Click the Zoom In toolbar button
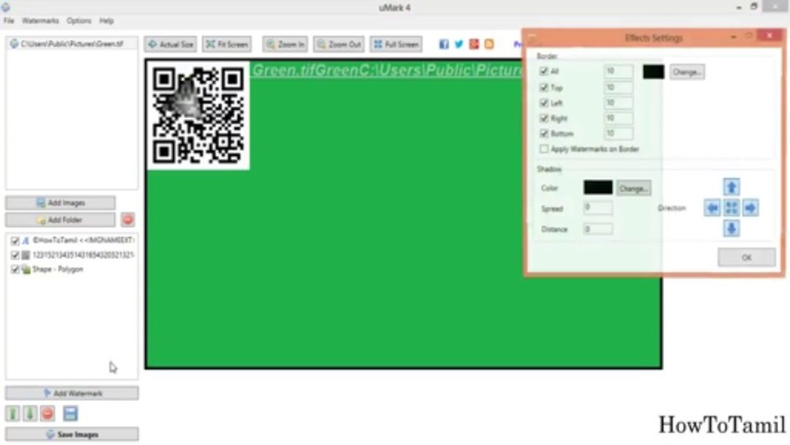The height and width of the screenshot is (445, 790). pos(285,44)
